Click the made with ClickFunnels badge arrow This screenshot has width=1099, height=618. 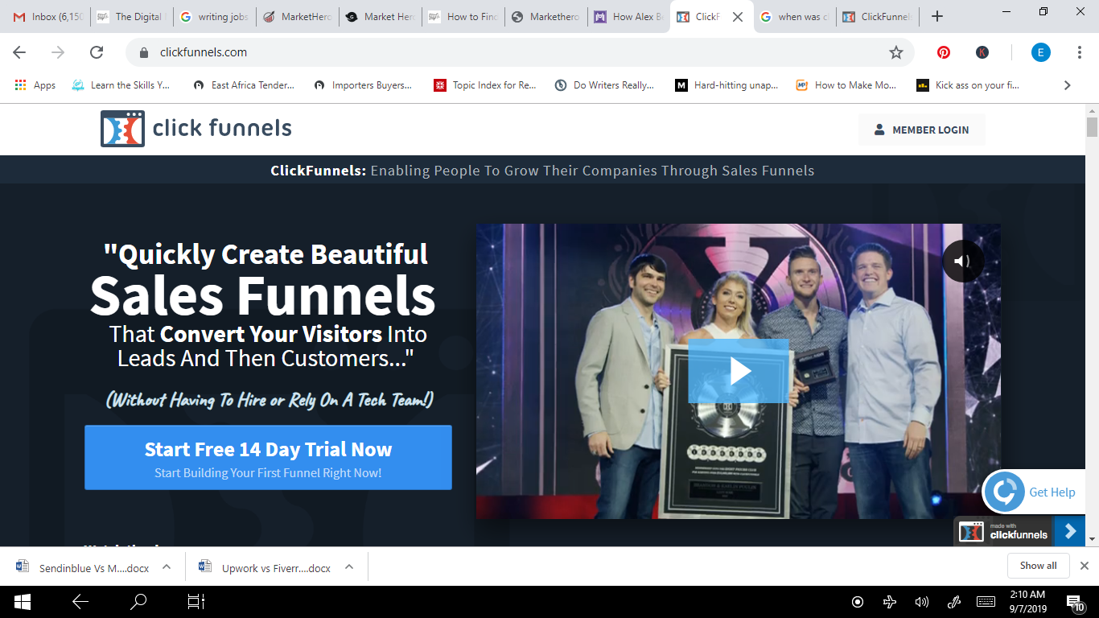click(x=1070, y=531)
